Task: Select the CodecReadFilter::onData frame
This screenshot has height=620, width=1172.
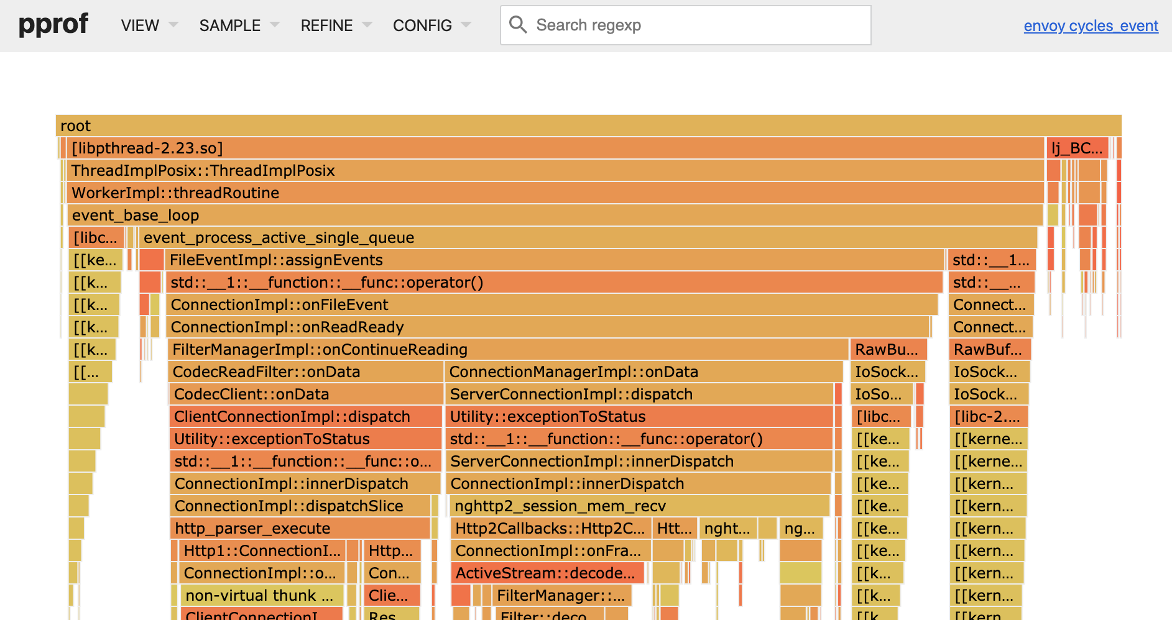Action: pos(305,372)
